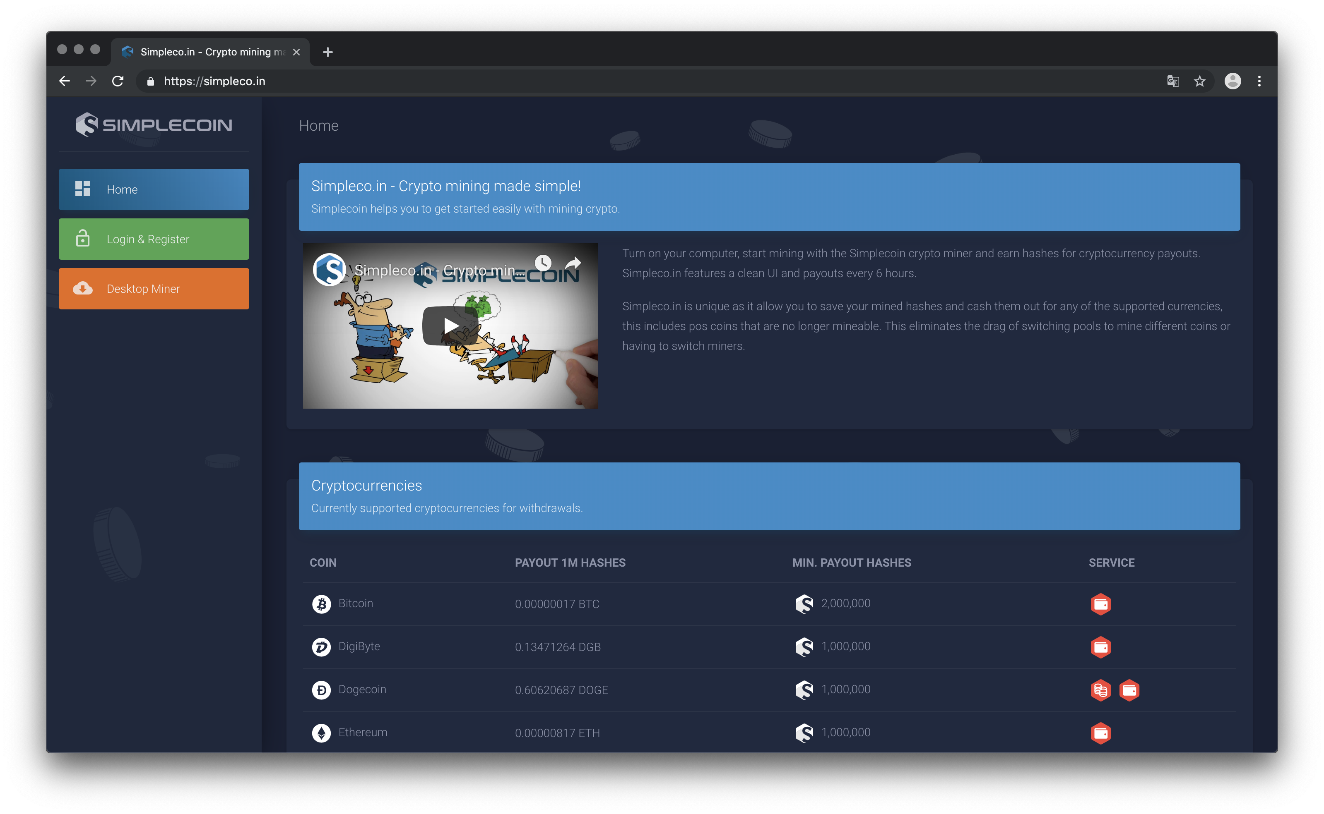Screen dimensions: 1324x814
Task: Select the Ethereum coin icon
Action: (321, 733)
